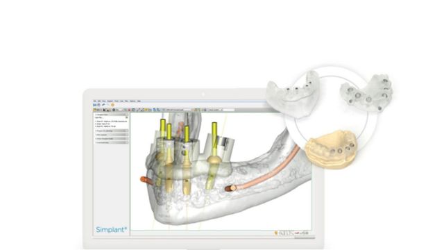Expand the third left-panel section bar
This screenshot has height=250, width=444.
coord(112,135)
